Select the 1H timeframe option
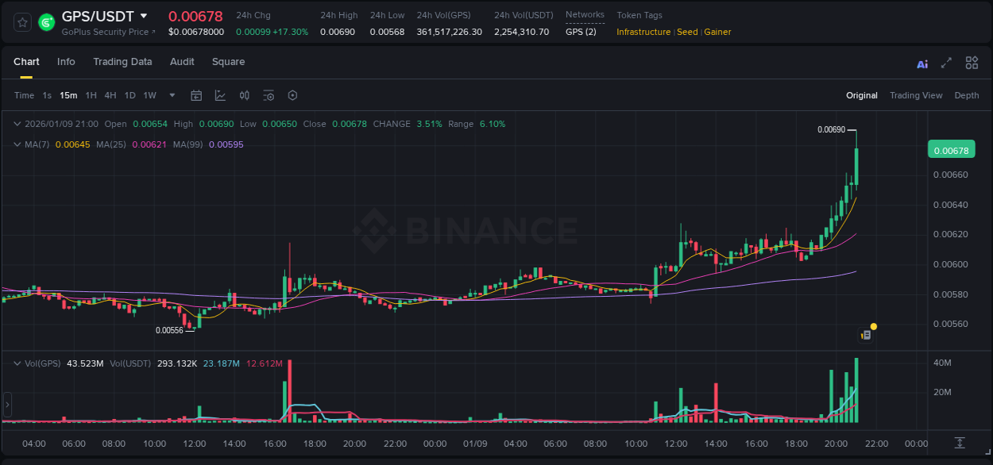 tap(90, 95)
